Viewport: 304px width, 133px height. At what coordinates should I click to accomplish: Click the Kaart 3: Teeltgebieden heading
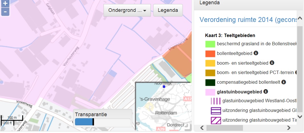pyautogui.click(x=230, y=36)
